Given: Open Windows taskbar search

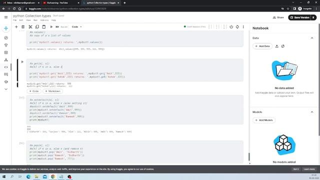Looking at the screenshot, I should pyautogui.click(x=12, y=176).
